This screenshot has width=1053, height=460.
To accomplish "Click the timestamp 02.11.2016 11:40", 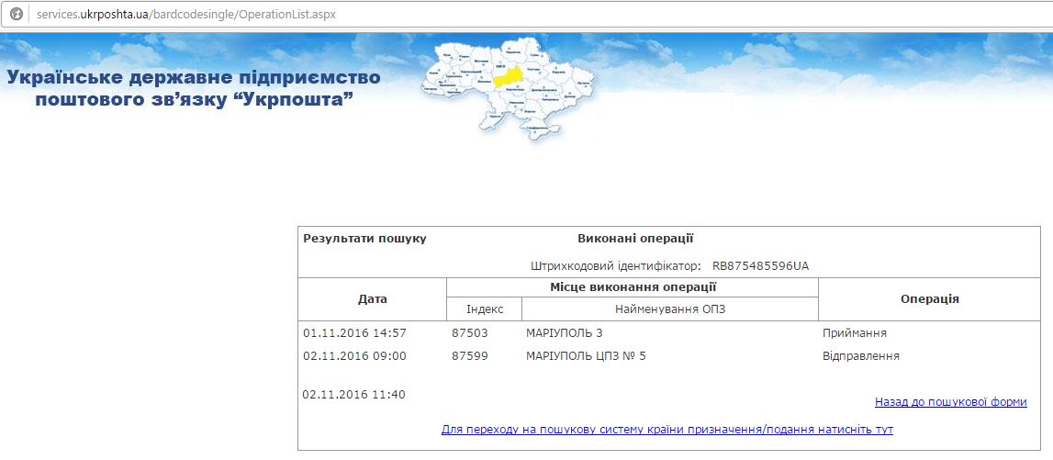I will 354,394.
